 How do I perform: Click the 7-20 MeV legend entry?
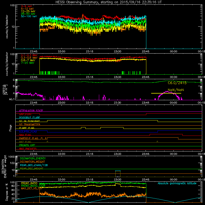[x=28, y=63]
